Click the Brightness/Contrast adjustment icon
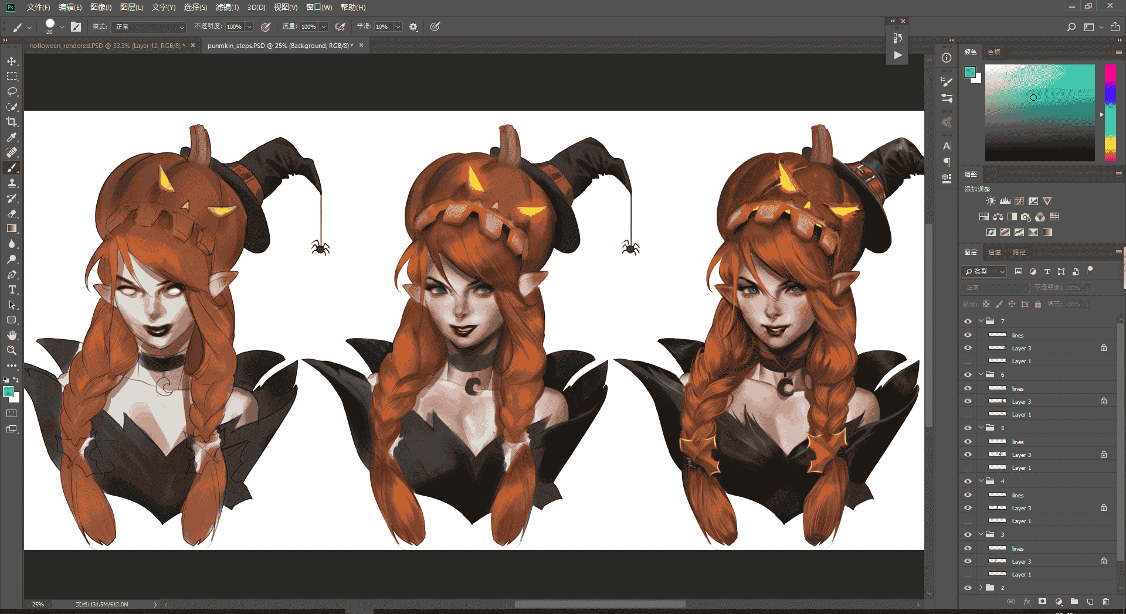 (x=991, y=201)
